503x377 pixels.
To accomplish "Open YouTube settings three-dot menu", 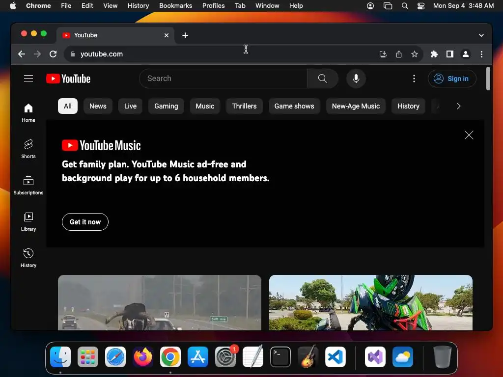I will [x=414, y=79].
